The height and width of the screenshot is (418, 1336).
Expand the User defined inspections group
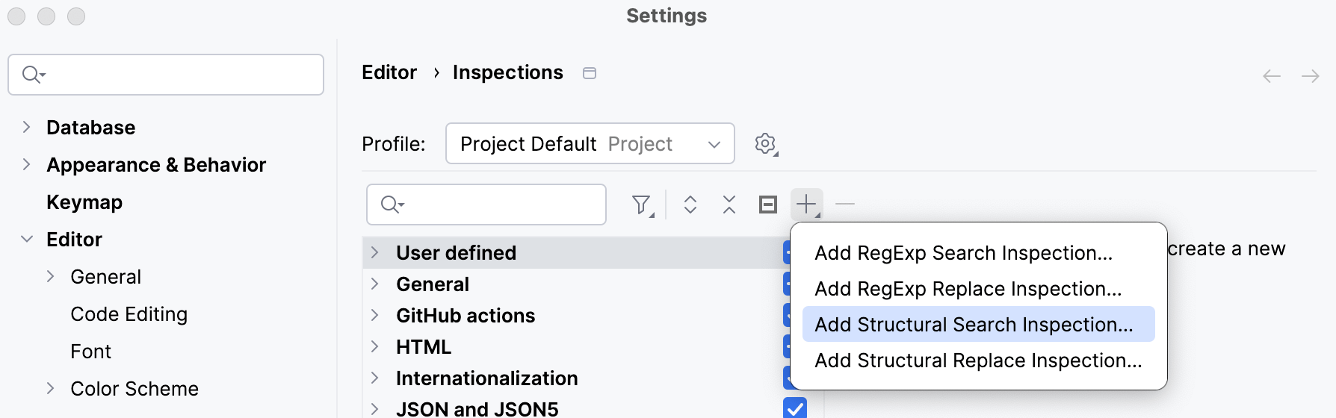point(375,253)
